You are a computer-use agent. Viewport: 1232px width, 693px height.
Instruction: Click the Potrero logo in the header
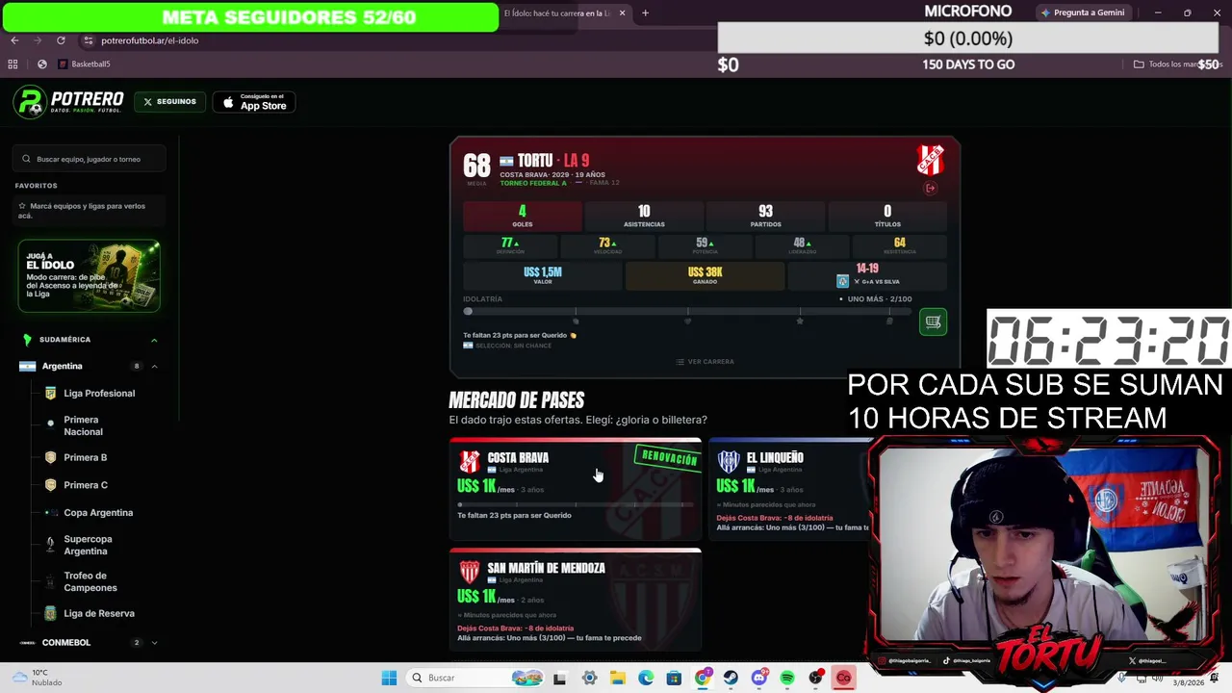coord(68,101)
